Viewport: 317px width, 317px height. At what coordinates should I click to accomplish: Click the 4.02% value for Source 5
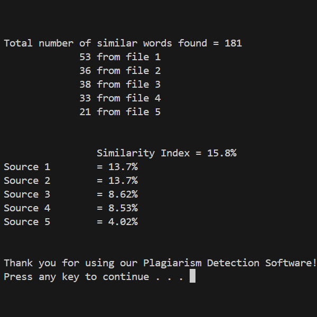(x=123, y=222)
